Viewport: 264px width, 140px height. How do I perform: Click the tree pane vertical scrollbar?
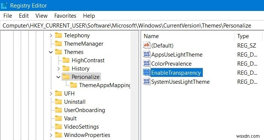[134, 85]
